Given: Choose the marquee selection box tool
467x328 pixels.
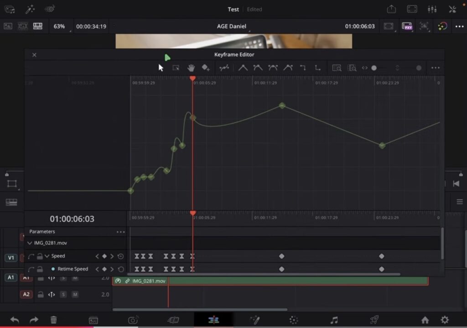Looking at the screenshot, I should (176, 68).
